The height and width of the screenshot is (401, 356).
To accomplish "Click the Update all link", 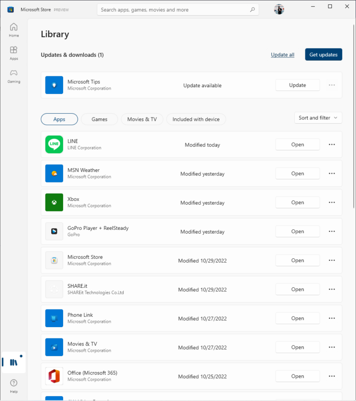I will pos(283,55).
